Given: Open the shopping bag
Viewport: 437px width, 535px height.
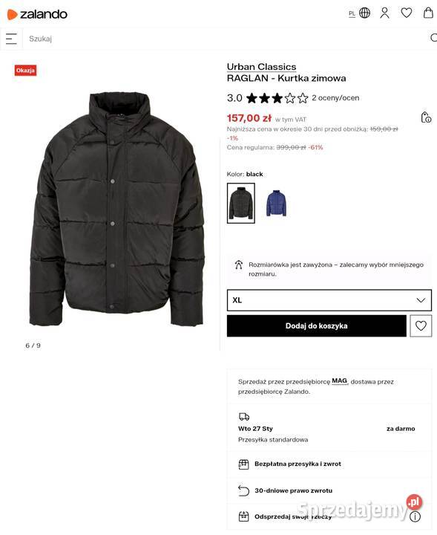Looking at the screenshot, I should [x=429, y=13].
